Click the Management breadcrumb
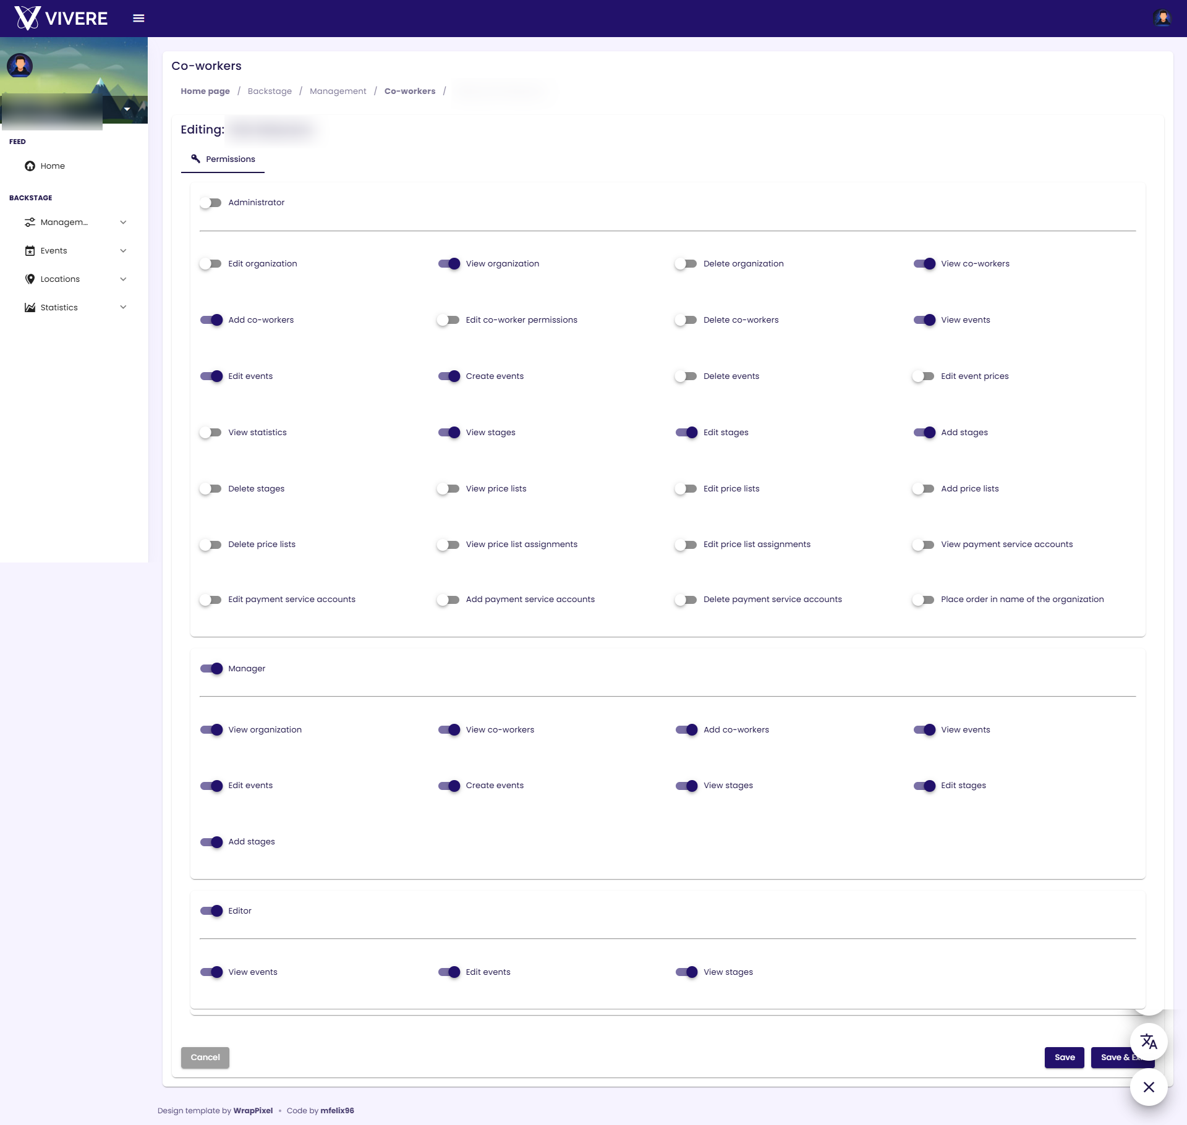1187x1125 pixels. [338, 91]
